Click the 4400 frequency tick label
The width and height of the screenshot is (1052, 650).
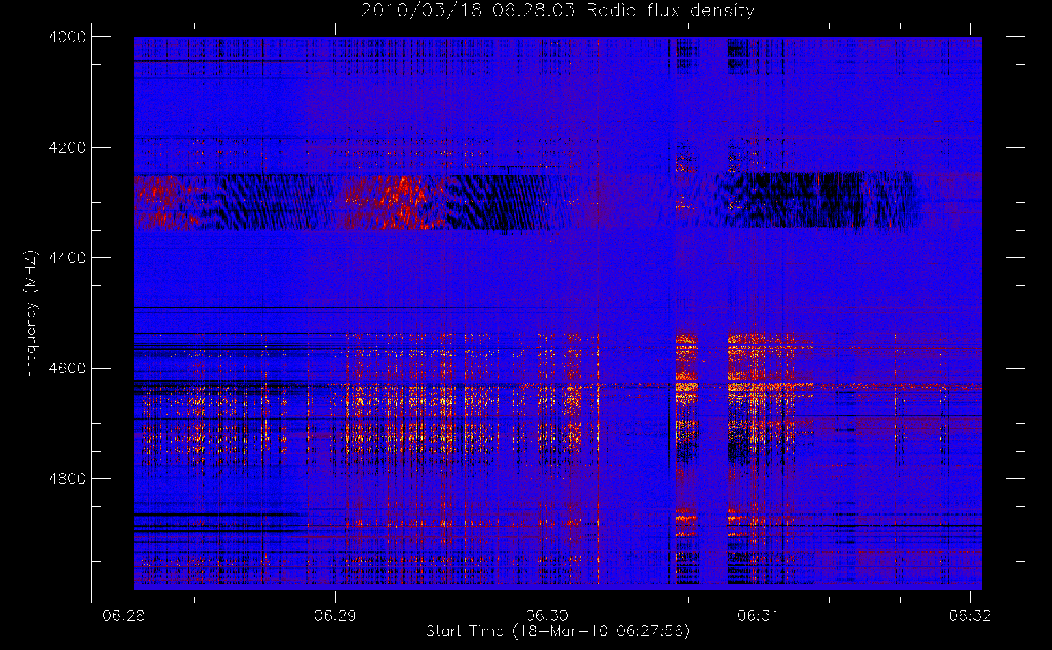tap(67, 258)
